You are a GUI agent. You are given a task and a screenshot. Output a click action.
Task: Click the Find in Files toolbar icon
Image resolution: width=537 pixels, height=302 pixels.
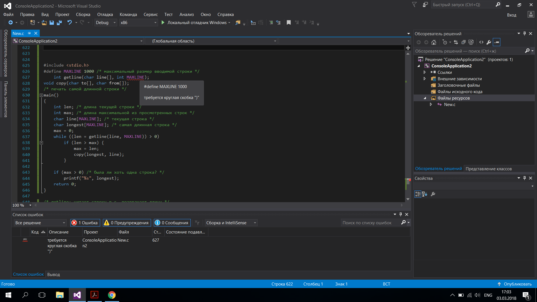[x=238, y=23]
